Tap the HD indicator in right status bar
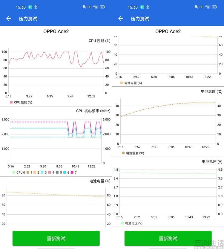The image size is (224, 249). (202, 7)
